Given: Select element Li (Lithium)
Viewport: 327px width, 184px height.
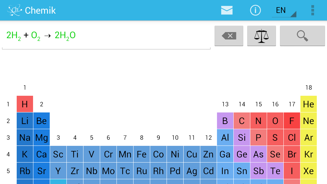Looking at the screenshot, I should (x=25, y=121).
